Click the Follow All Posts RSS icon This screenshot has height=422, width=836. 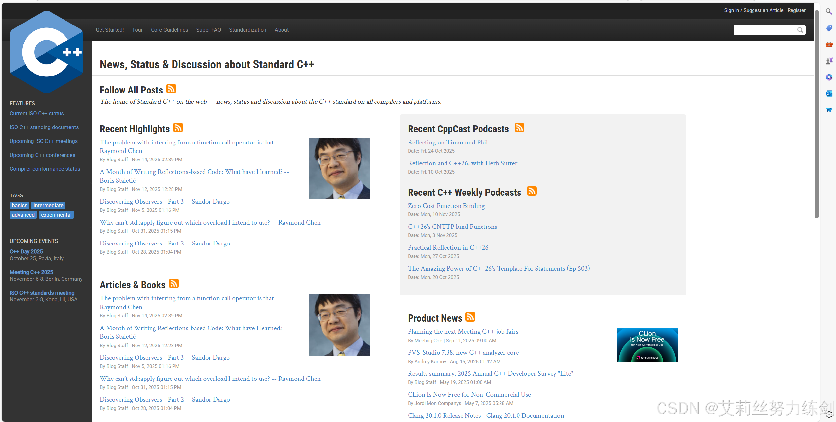pyautogui.click(x=171, y=89)
